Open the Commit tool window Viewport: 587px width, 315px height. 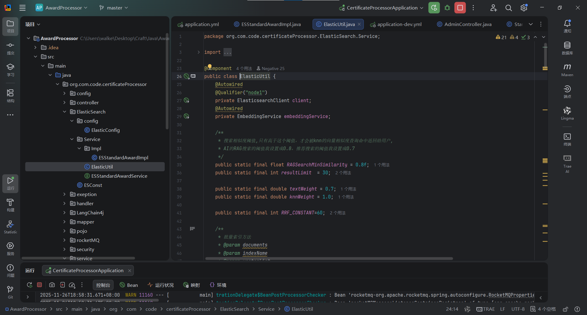tap(10, 49)
